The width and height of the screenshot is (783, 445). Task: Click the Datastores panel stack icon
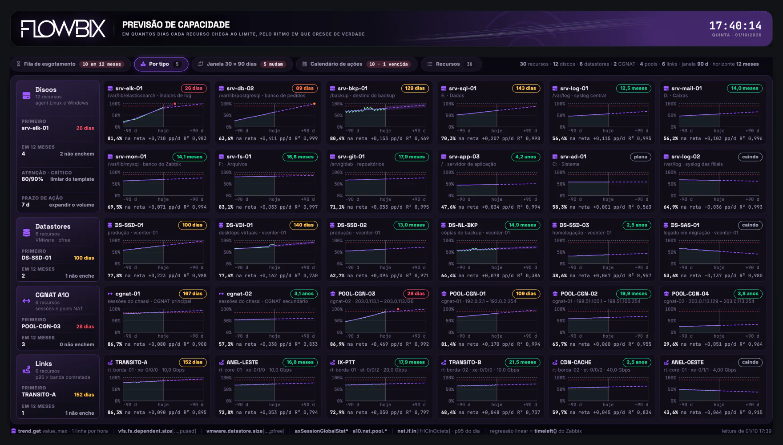[27, 233]
